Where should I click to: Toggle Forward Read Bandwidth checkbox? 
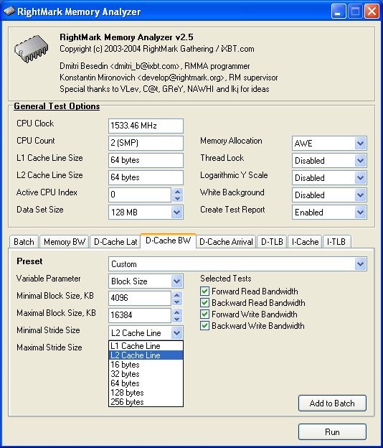(204, 291)
